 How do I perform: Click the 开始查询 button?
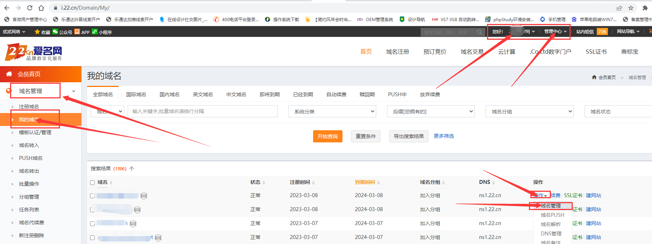click(328, 136)
